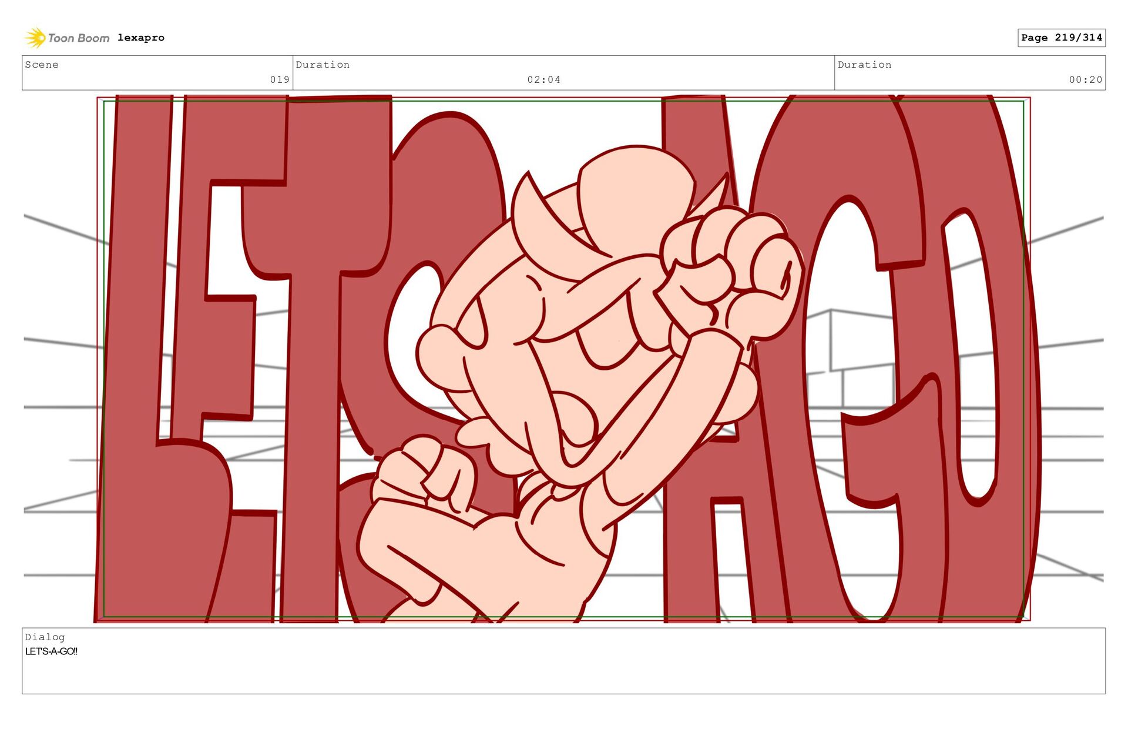Screen dimensions: 1128x729
Task: Select the 'Dialog' field label
Action: coord(45,637)
